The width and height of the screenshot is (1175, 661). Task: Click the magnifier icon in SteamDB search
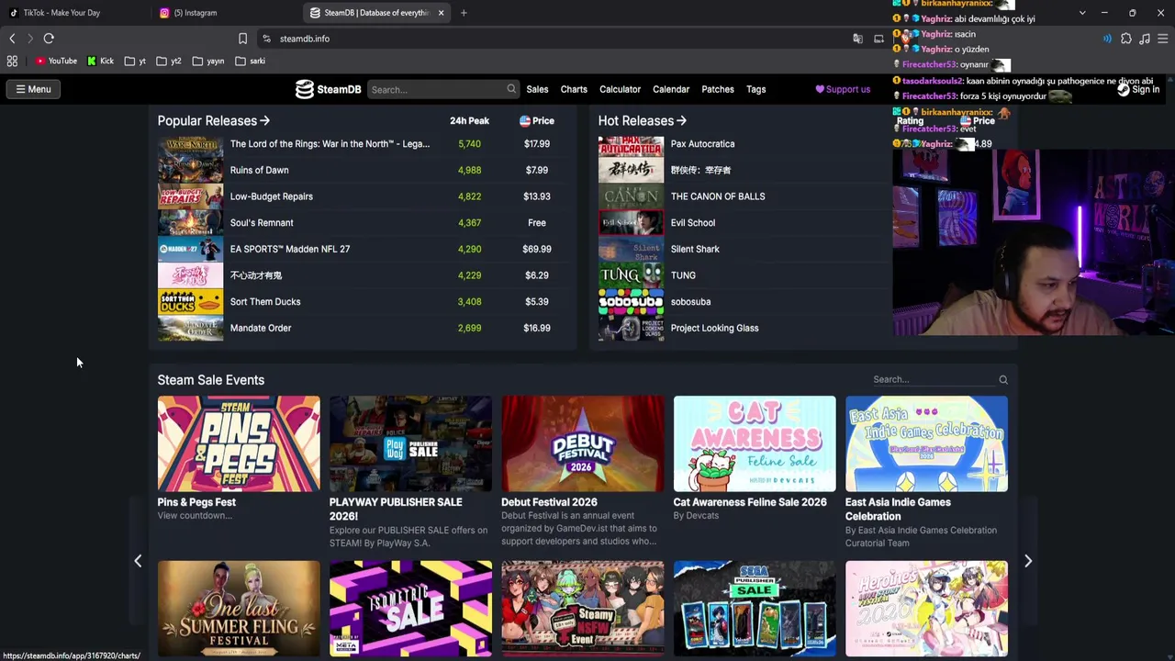(x=511, y=89)
